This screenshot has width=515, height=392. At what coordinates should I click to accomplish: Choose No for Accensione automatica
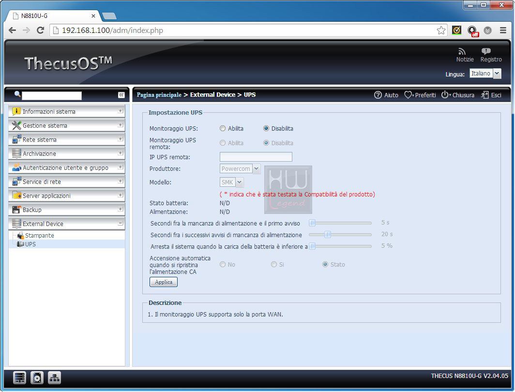tap(223, 264)
